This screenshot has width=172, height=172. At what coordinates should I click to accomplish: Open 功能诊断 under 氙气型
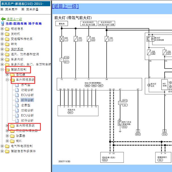coord(27,90)
